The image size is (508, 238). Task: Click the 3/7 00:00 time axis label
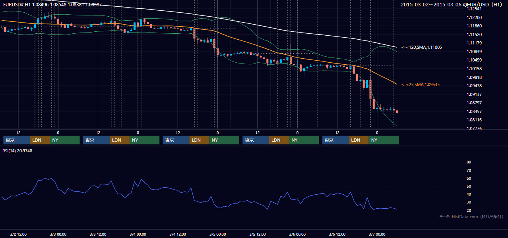pos(377,234)
